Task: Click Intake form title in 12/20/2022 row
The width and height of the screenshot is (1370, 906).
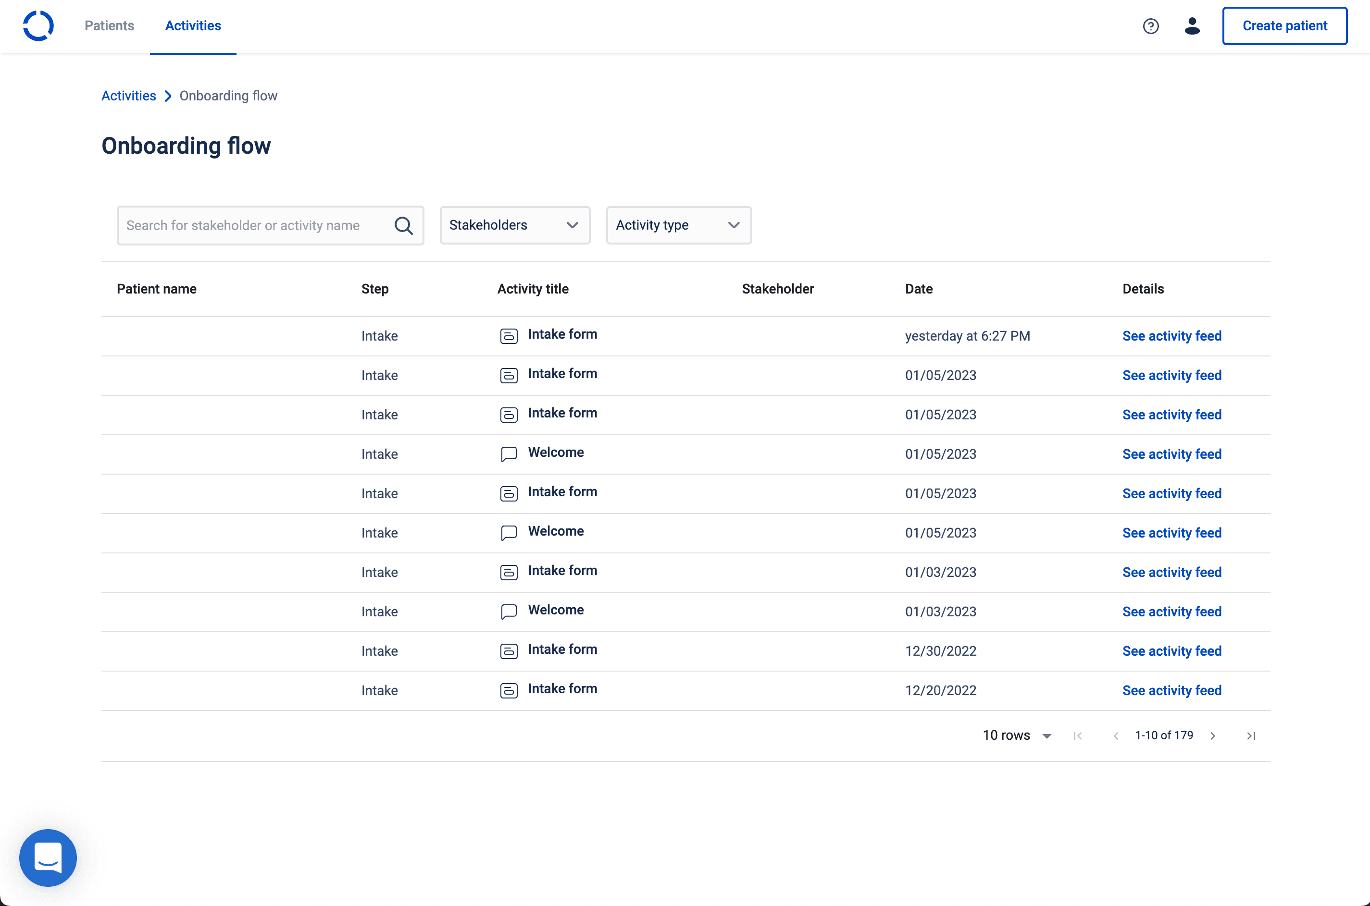Action: click(562, 689)
